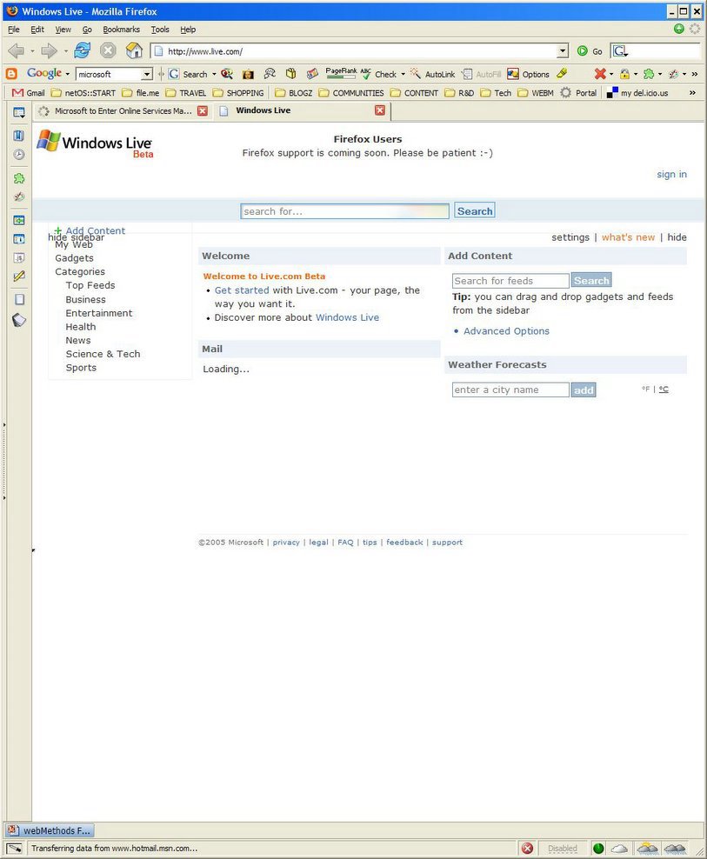Click the enter a city name field
The width and height of the screenshot is (707, 859).
coord(510,390)
